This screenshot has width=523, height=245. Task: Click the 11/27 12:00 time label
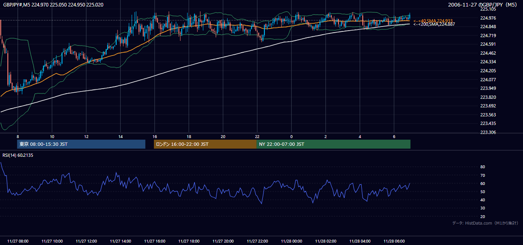point(86,241)
